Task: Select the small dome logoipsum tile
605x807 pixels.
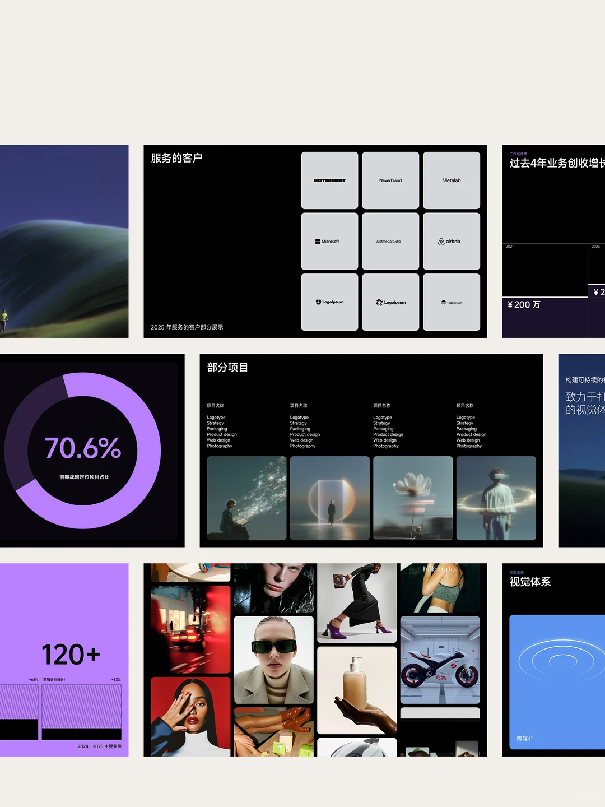Action: [452, 302]
